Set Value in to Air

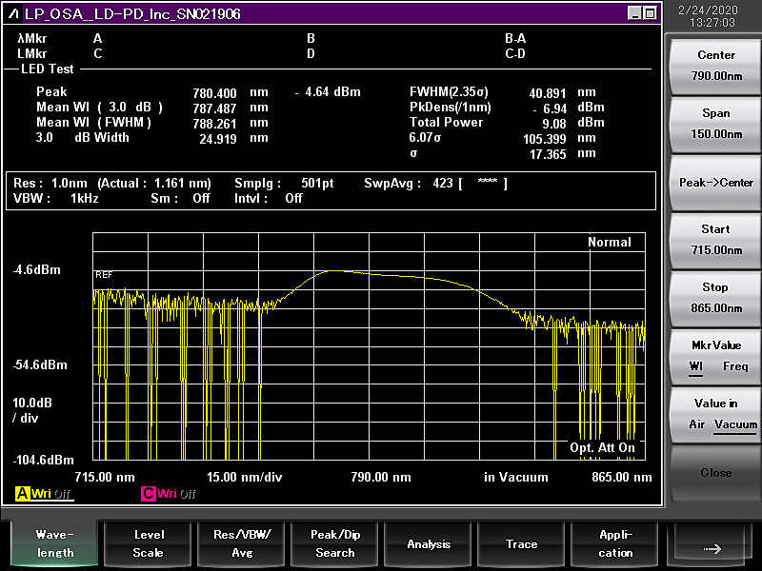coord(697,424)
